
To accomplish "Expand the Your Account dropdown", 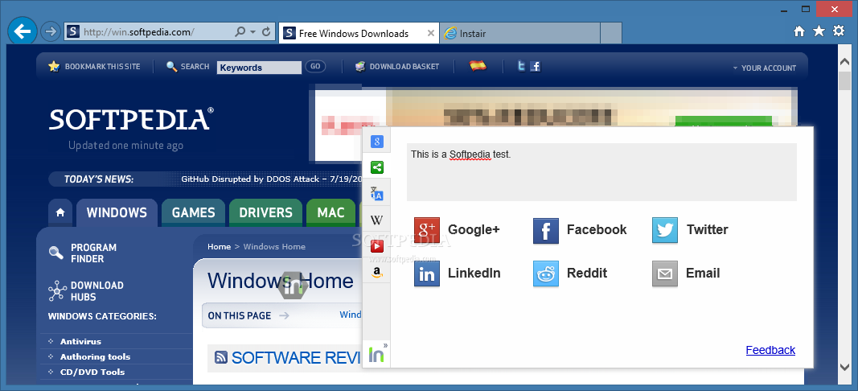I will click(x=765, y=68).
